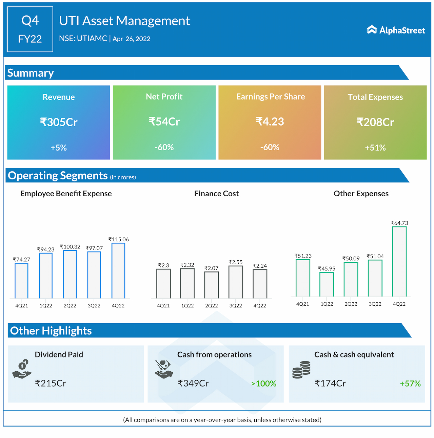Screen dimensions: 434x438
Task: Click the 1Q22 Other Expenses bar ₹45.95
Action: (x=327, y=284)
